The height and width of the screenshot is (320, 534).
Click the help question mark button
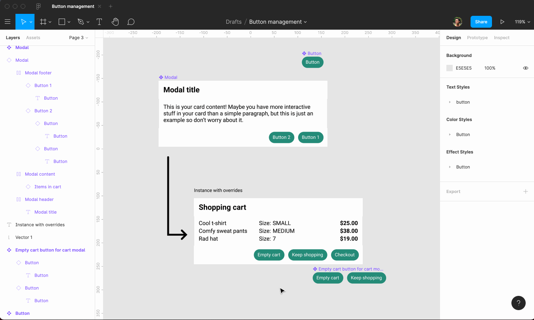pos(519,303)
